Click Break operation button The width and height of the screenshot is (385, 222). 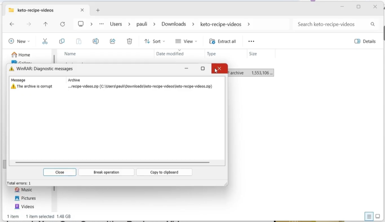tap(106, 172)
